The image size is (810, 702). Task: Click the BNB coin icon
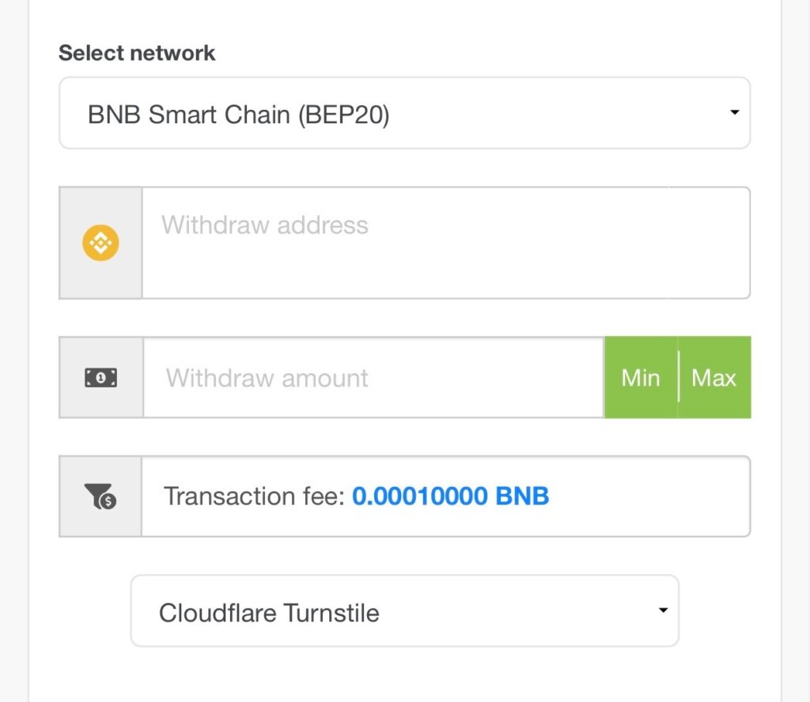pyautogui.click(x=100, y=243)
